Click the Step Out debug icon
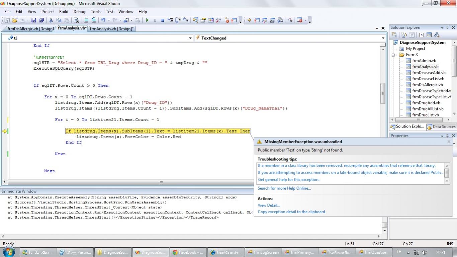Viewport: 457px width, 257px height. [185, 20]
